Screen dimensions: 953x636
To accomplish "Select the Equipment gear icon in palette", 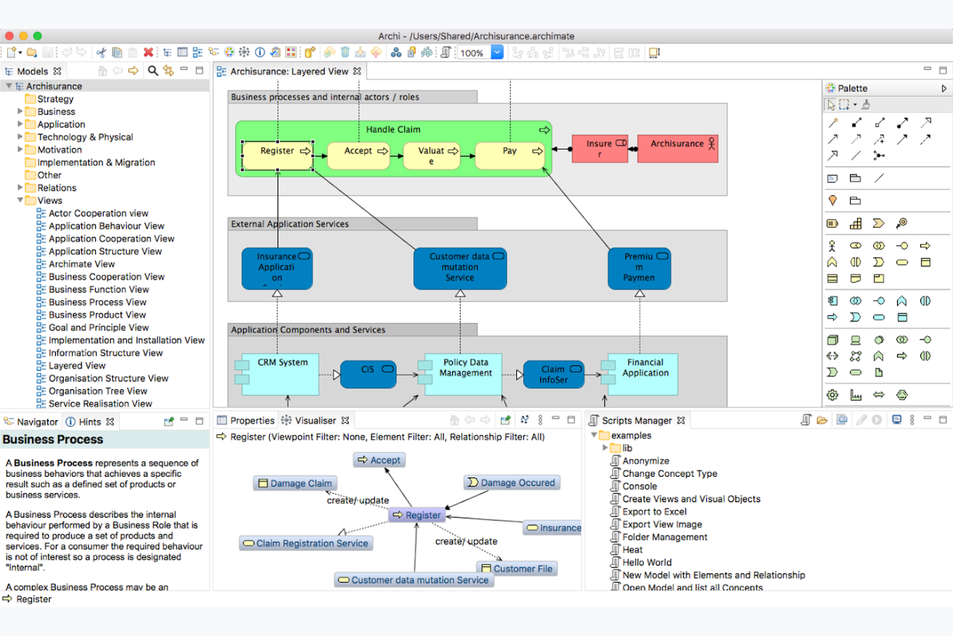I will [x=832, y=395].
